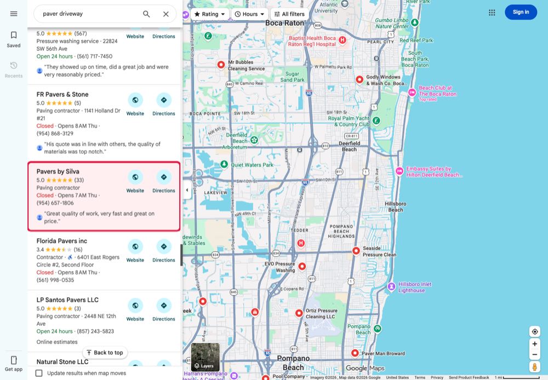
Task: Collapse the side panel with the arrow tab
Action: tap(187, 190)
